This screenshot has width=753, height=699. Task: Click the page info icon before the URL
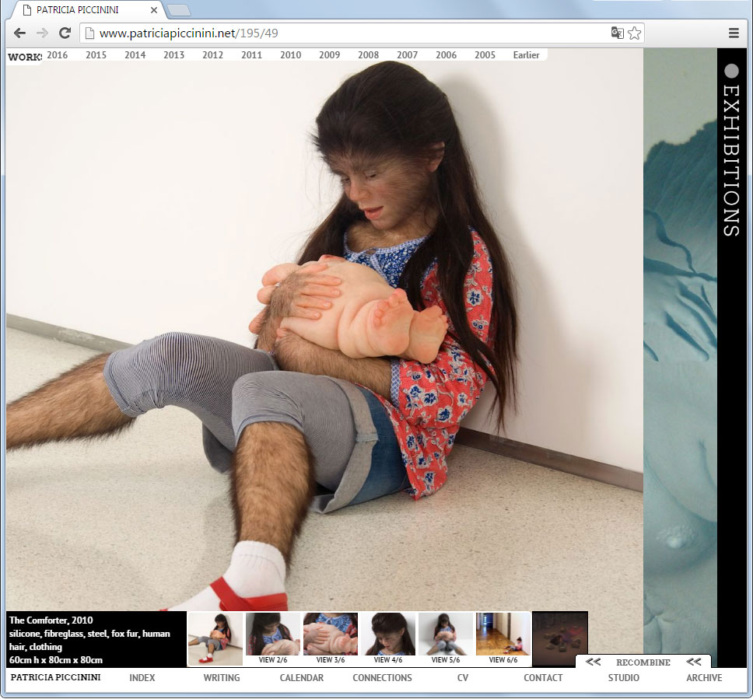point(89,33)
